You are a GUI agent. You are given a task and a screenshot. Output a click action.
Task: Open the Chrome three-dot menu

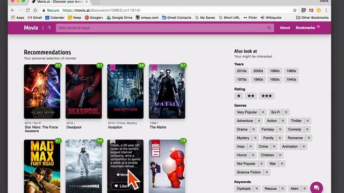pos(326,10)
